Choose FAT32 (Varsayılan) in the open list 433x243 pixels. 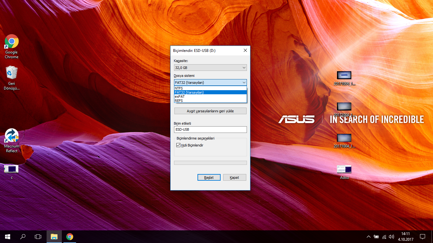[x=210, y=92]
